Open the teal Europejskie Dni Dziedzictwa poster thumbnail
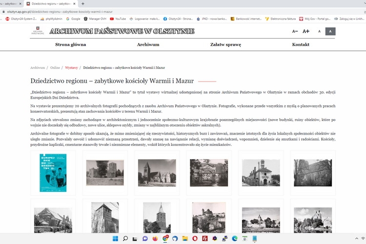This screenshot has height=244, width=366. (x=53, y=173)
